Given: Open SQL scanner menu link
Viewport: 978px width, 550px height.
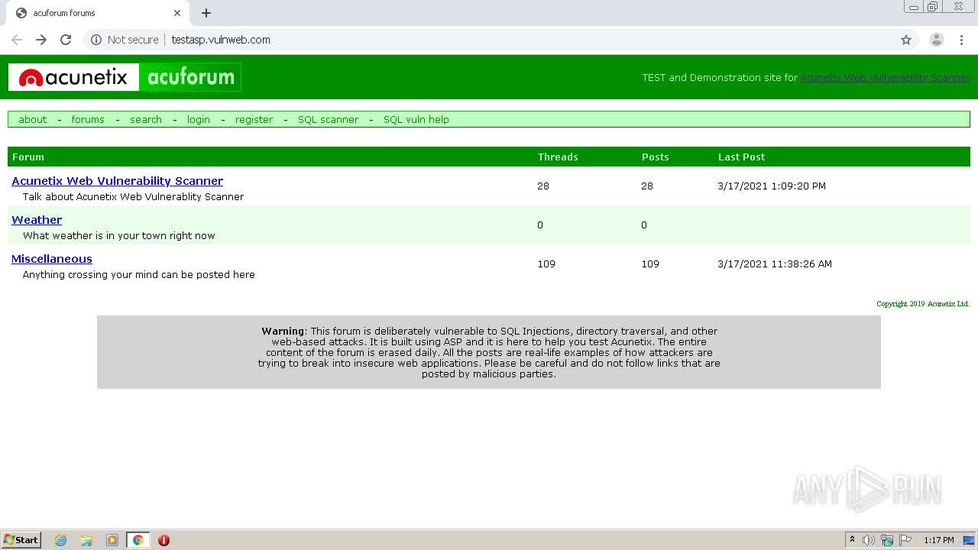Looking at the screenshot, I should point(328,119).
